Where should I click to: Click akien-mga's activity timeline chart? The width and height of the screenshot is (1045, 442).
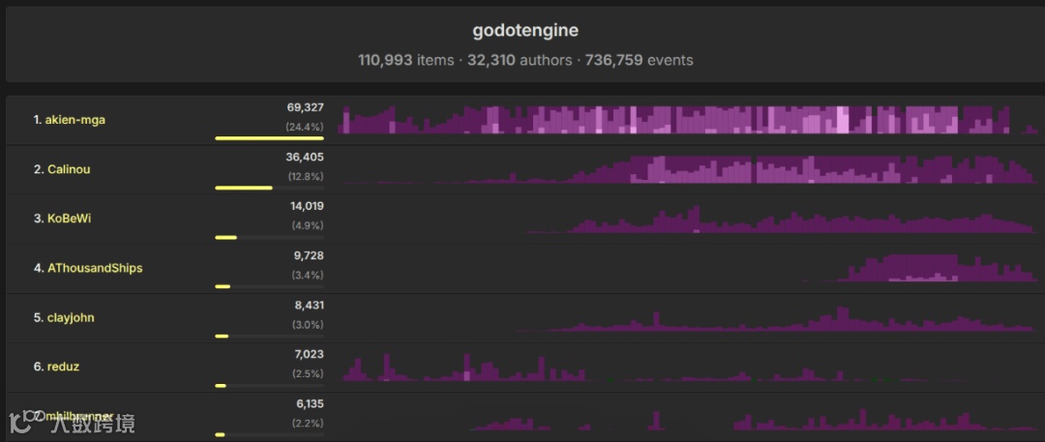[688, 120]
